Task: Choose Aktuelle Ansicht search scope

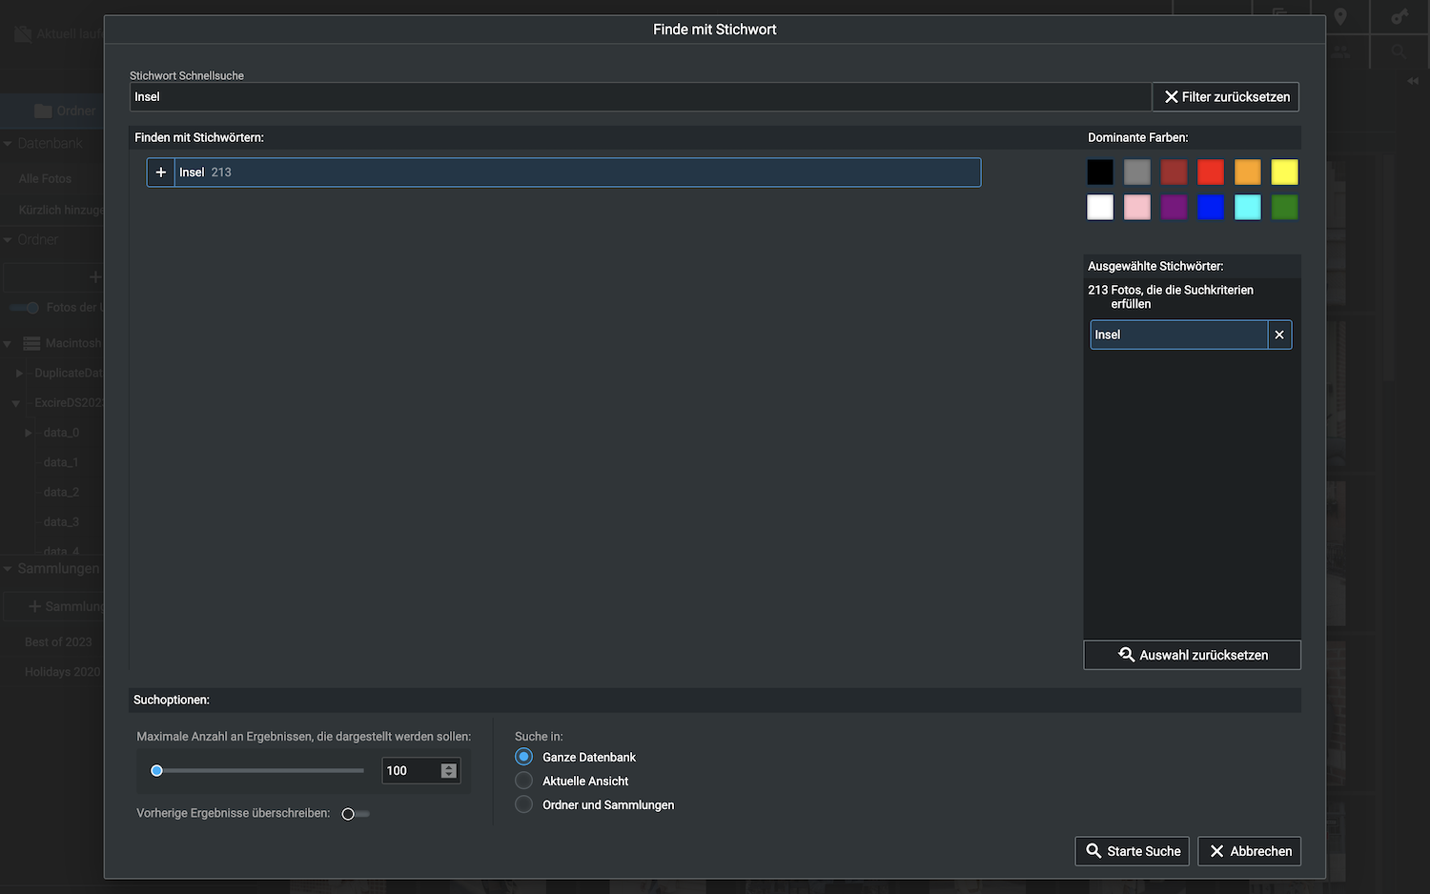Action: point(523,781)
